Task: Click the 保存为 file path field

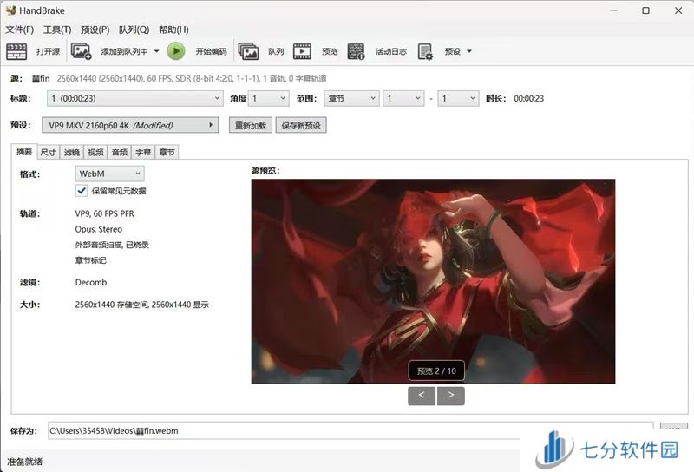Action: (x=350, y=431)
